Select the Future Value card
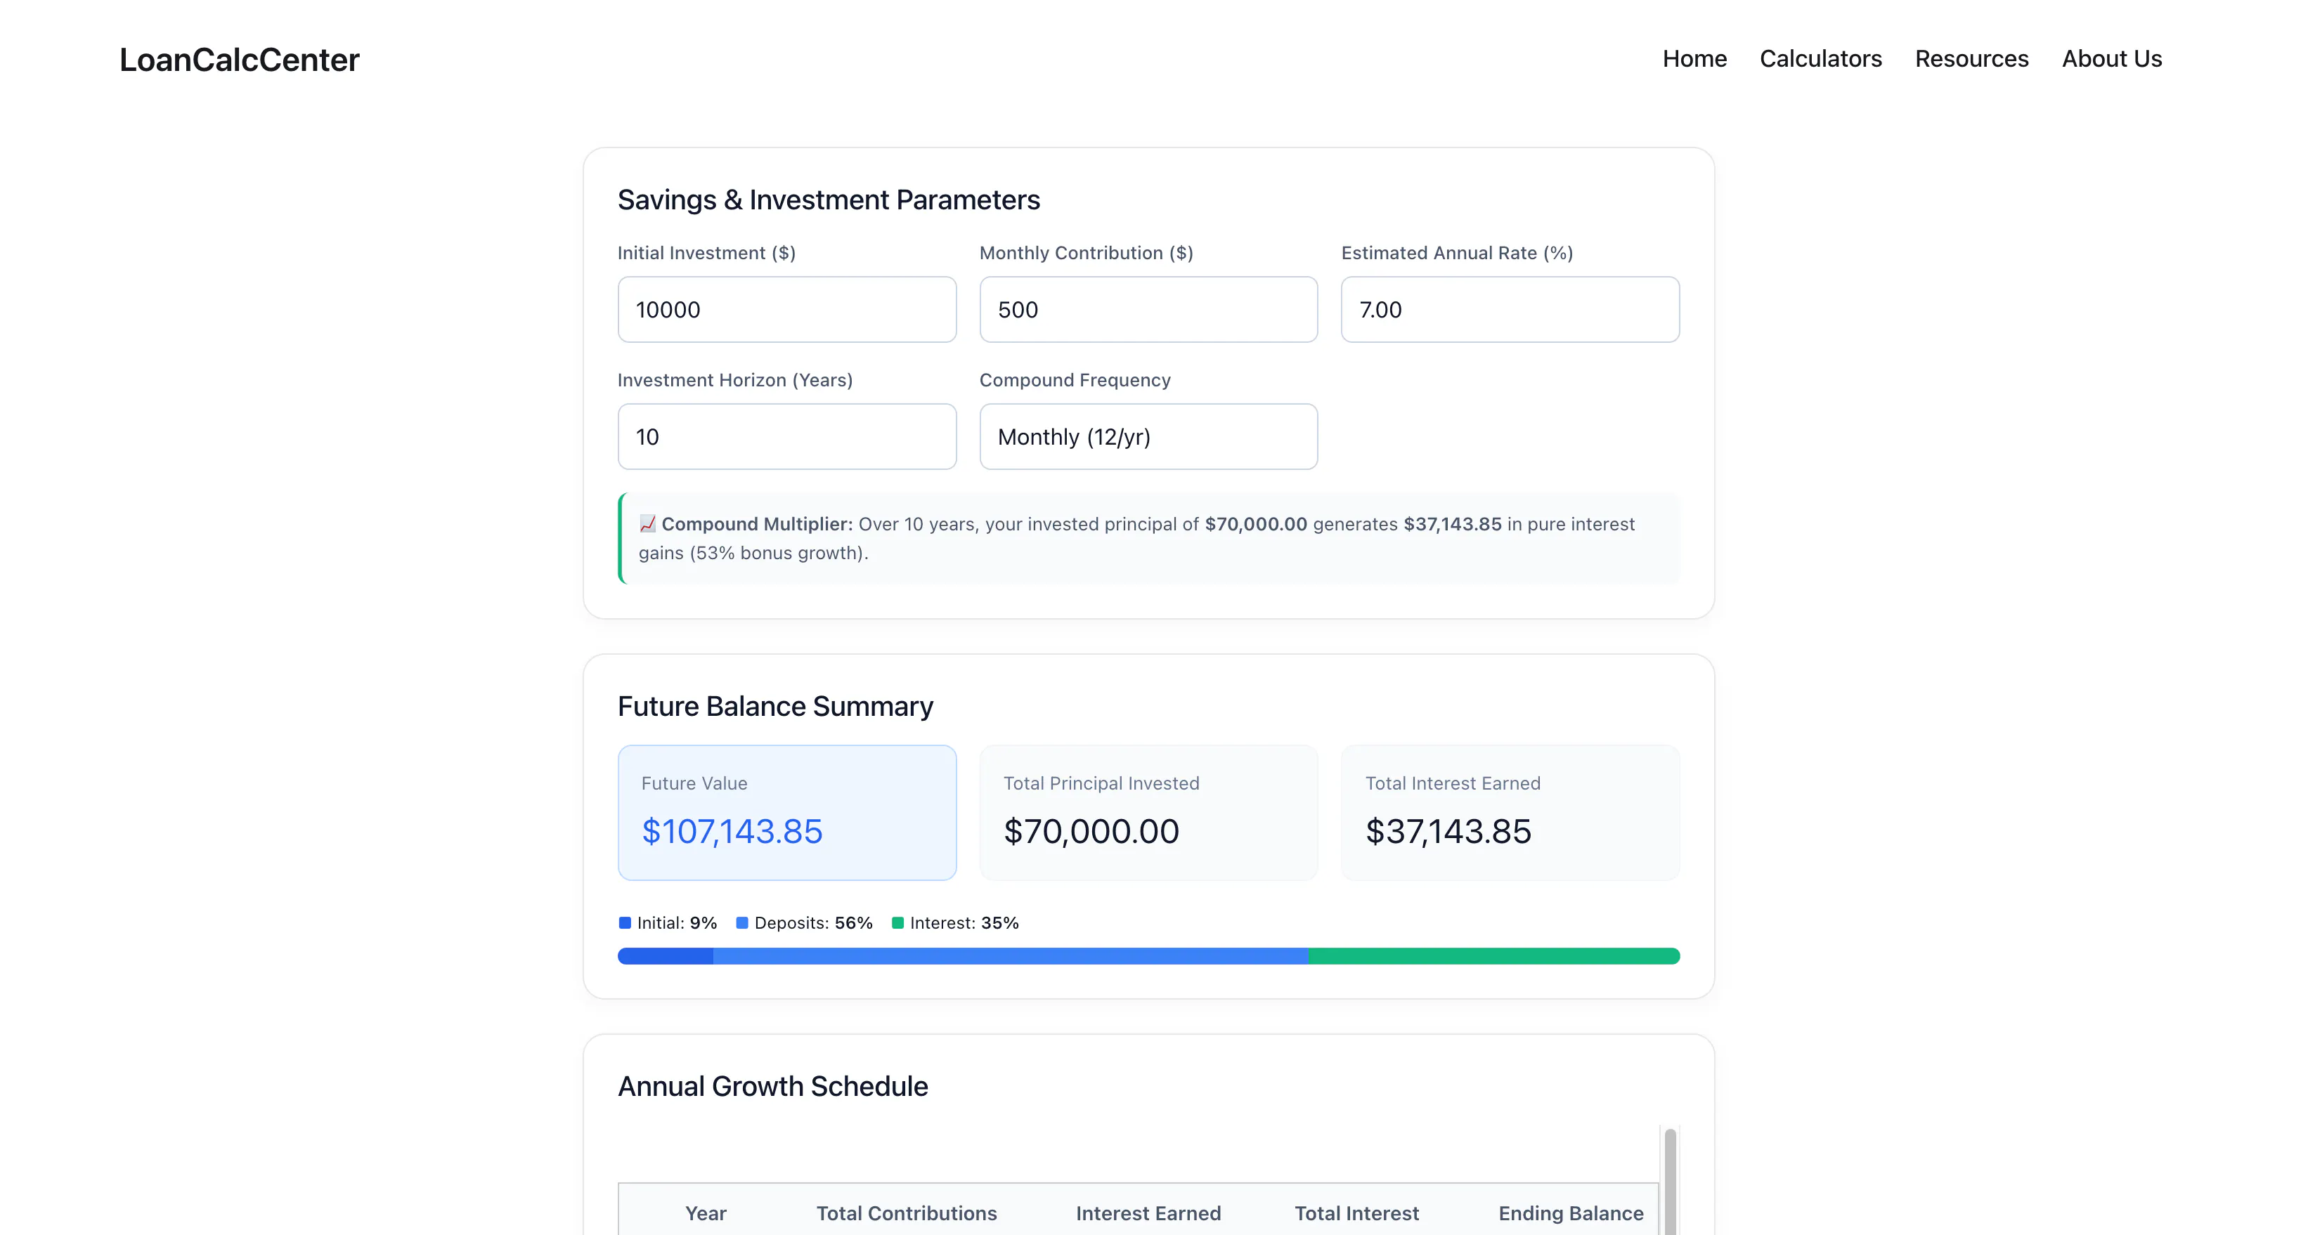 (786, 812)
